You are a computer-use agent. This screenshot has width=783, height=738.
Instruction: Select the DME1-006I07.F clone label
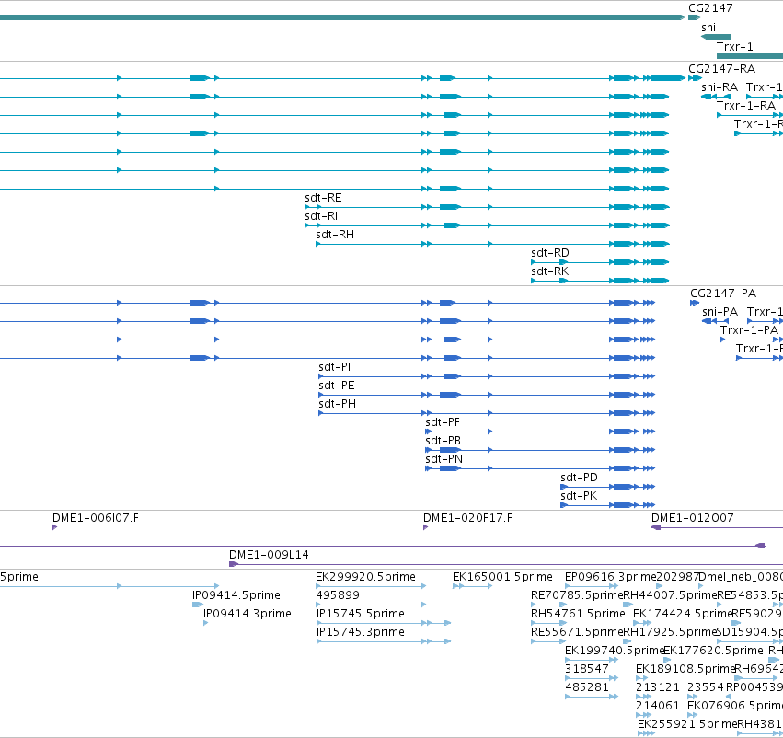click(96, 518)
